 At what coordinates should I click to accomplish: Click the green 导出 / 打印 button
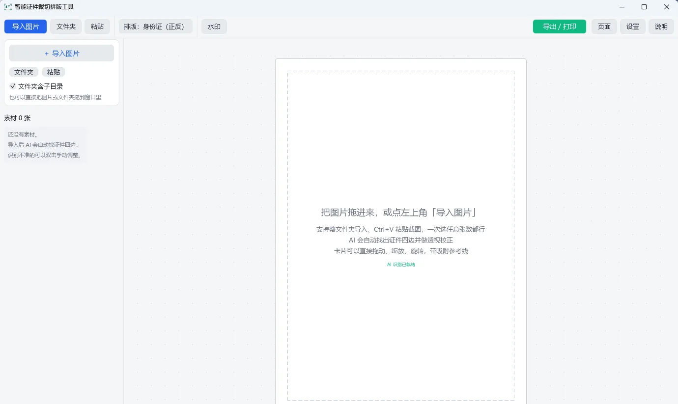(x=560, y=27)
